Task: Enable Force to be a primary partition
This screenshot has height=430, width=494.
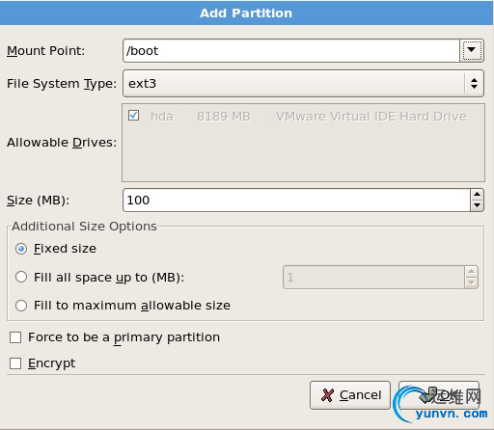Action: (15, 337)
